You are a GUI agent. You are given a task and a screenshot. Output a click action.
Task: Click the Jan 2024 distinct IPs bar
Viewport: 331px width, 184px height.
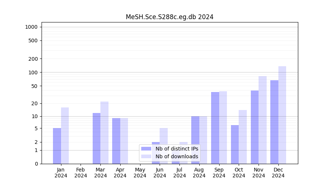(57, 146)
